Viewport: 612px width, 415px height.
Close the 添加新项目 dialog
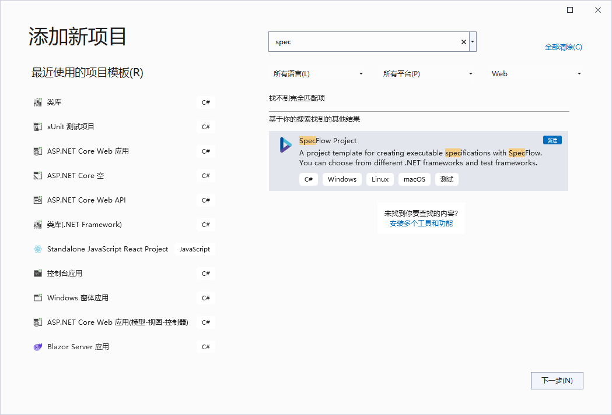[598, 10]
